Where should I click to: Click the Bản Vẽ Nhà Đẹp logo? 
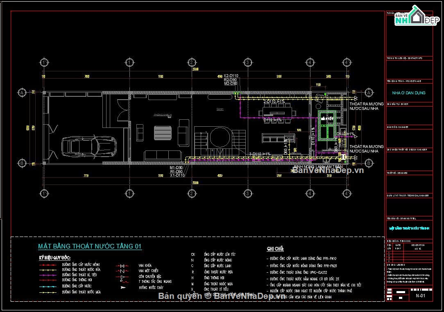[417, 16]
